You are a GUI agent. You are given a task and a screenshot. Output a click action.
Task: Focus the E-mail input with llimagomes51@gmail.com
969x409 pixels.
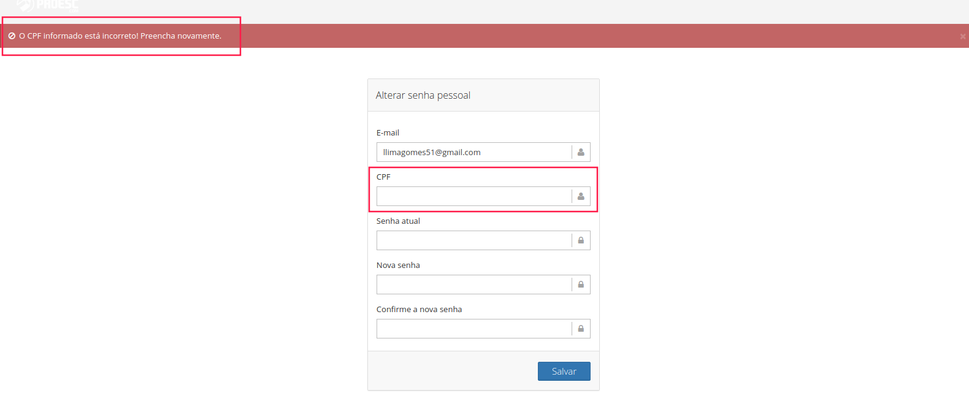(x=474, y=152)
